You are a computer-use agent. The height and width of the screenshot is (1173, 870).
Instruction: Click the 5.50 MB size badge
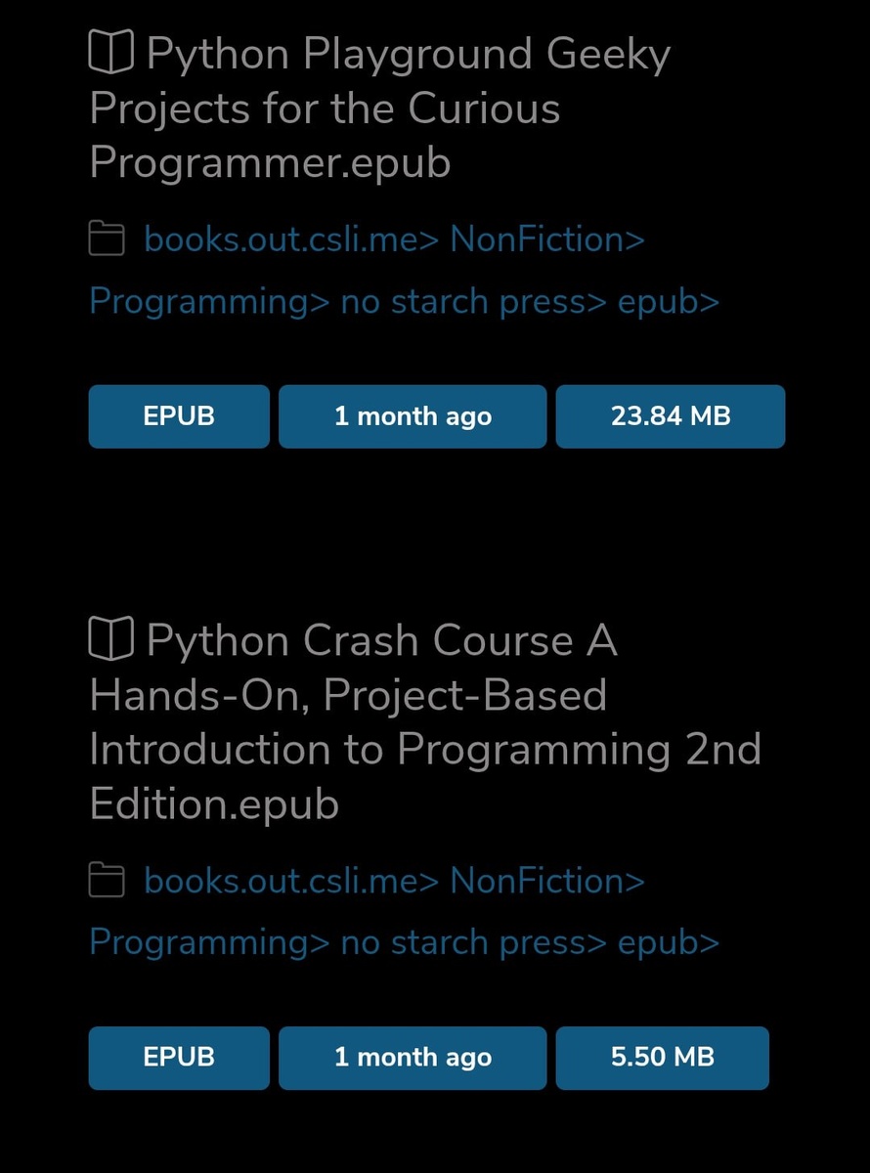(663, 1057)
